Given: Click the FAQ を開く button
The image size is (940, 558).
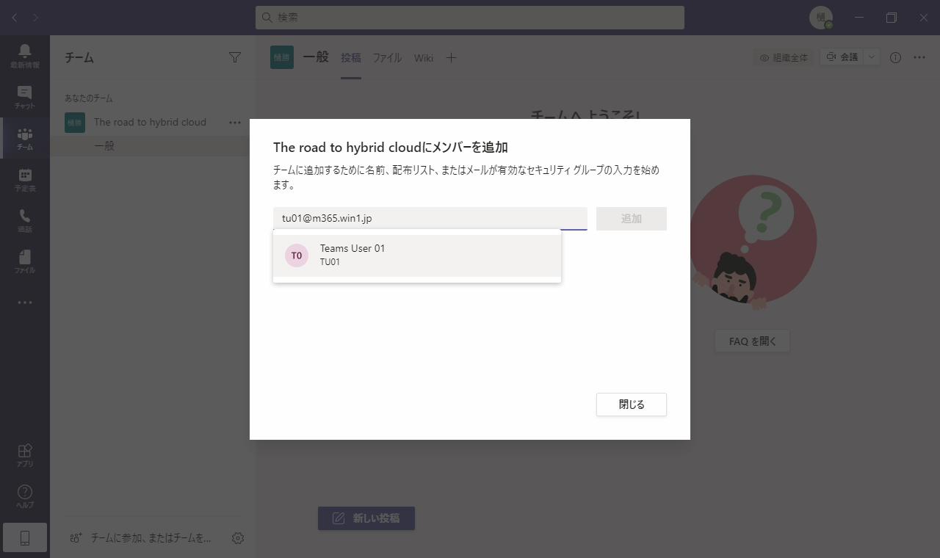Looking at the screenshot, I should [x=752, y=341].
